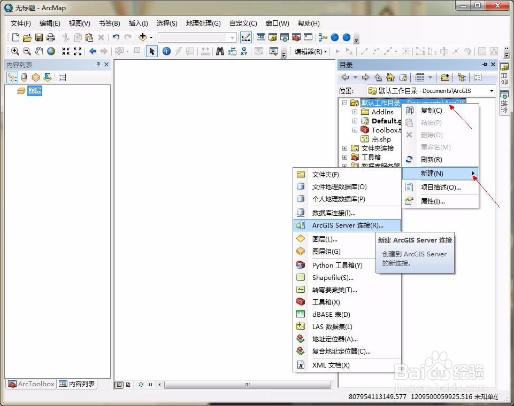
Task: Select 点.shp in the Catalog tree
Action: [x=381, y=139]
